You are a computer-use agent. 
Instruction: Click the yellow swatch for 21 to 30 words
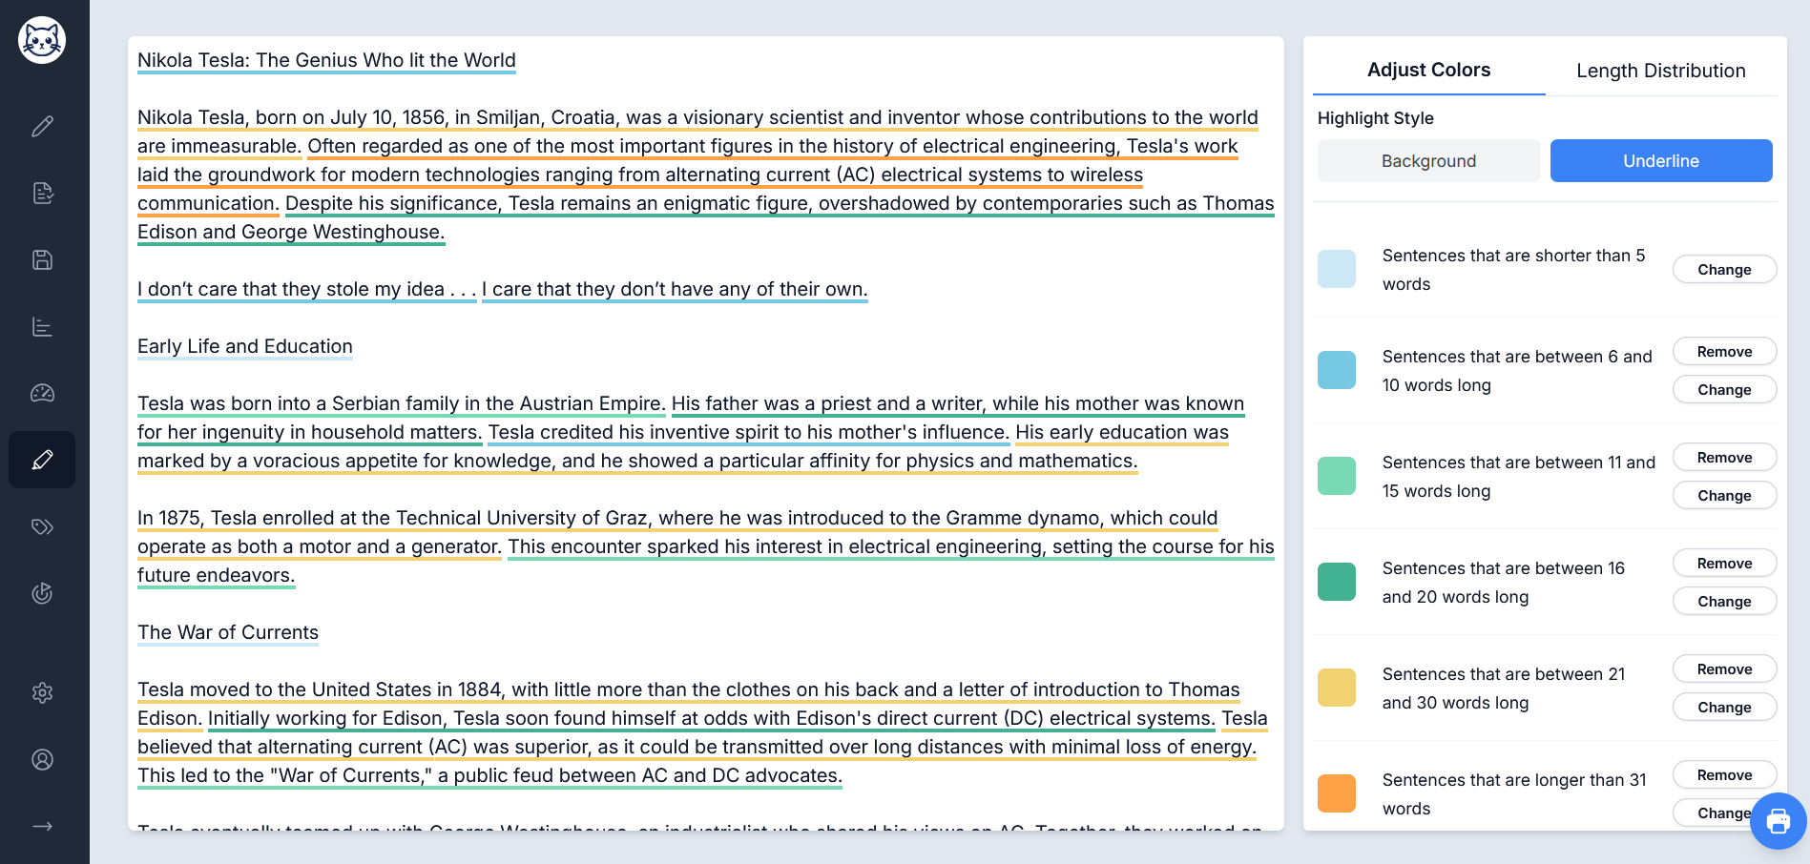[1337, 688]
